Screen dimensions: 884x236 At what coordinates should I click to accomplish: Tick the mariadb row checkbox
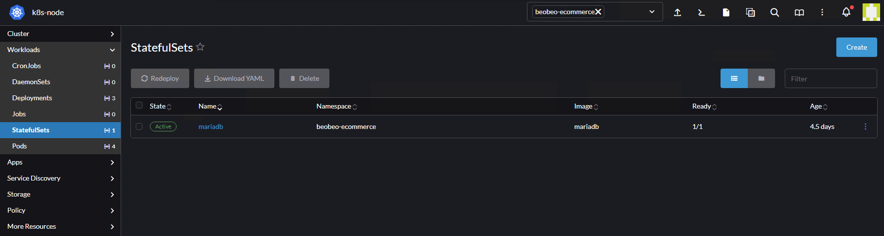[139, 127]
